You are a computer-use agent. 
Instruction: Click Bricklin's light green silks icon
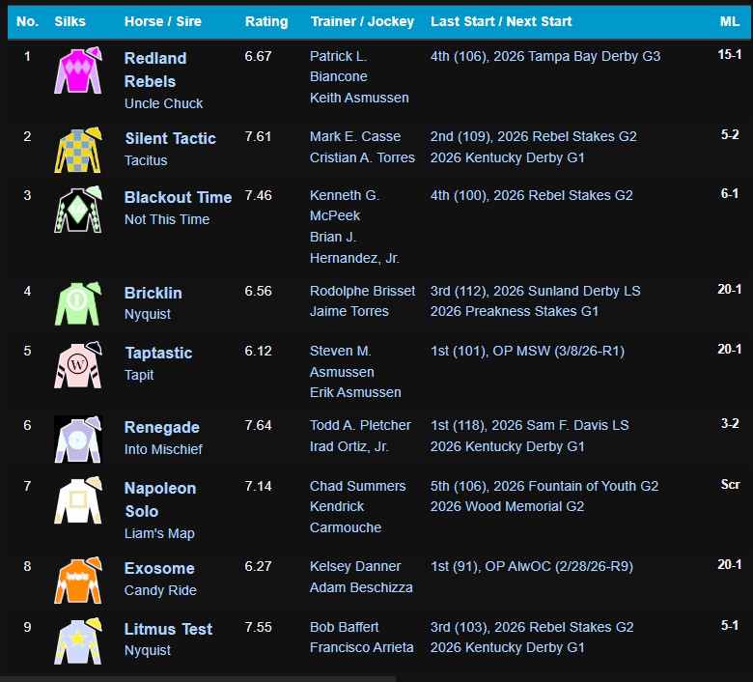tap(78, 303)
